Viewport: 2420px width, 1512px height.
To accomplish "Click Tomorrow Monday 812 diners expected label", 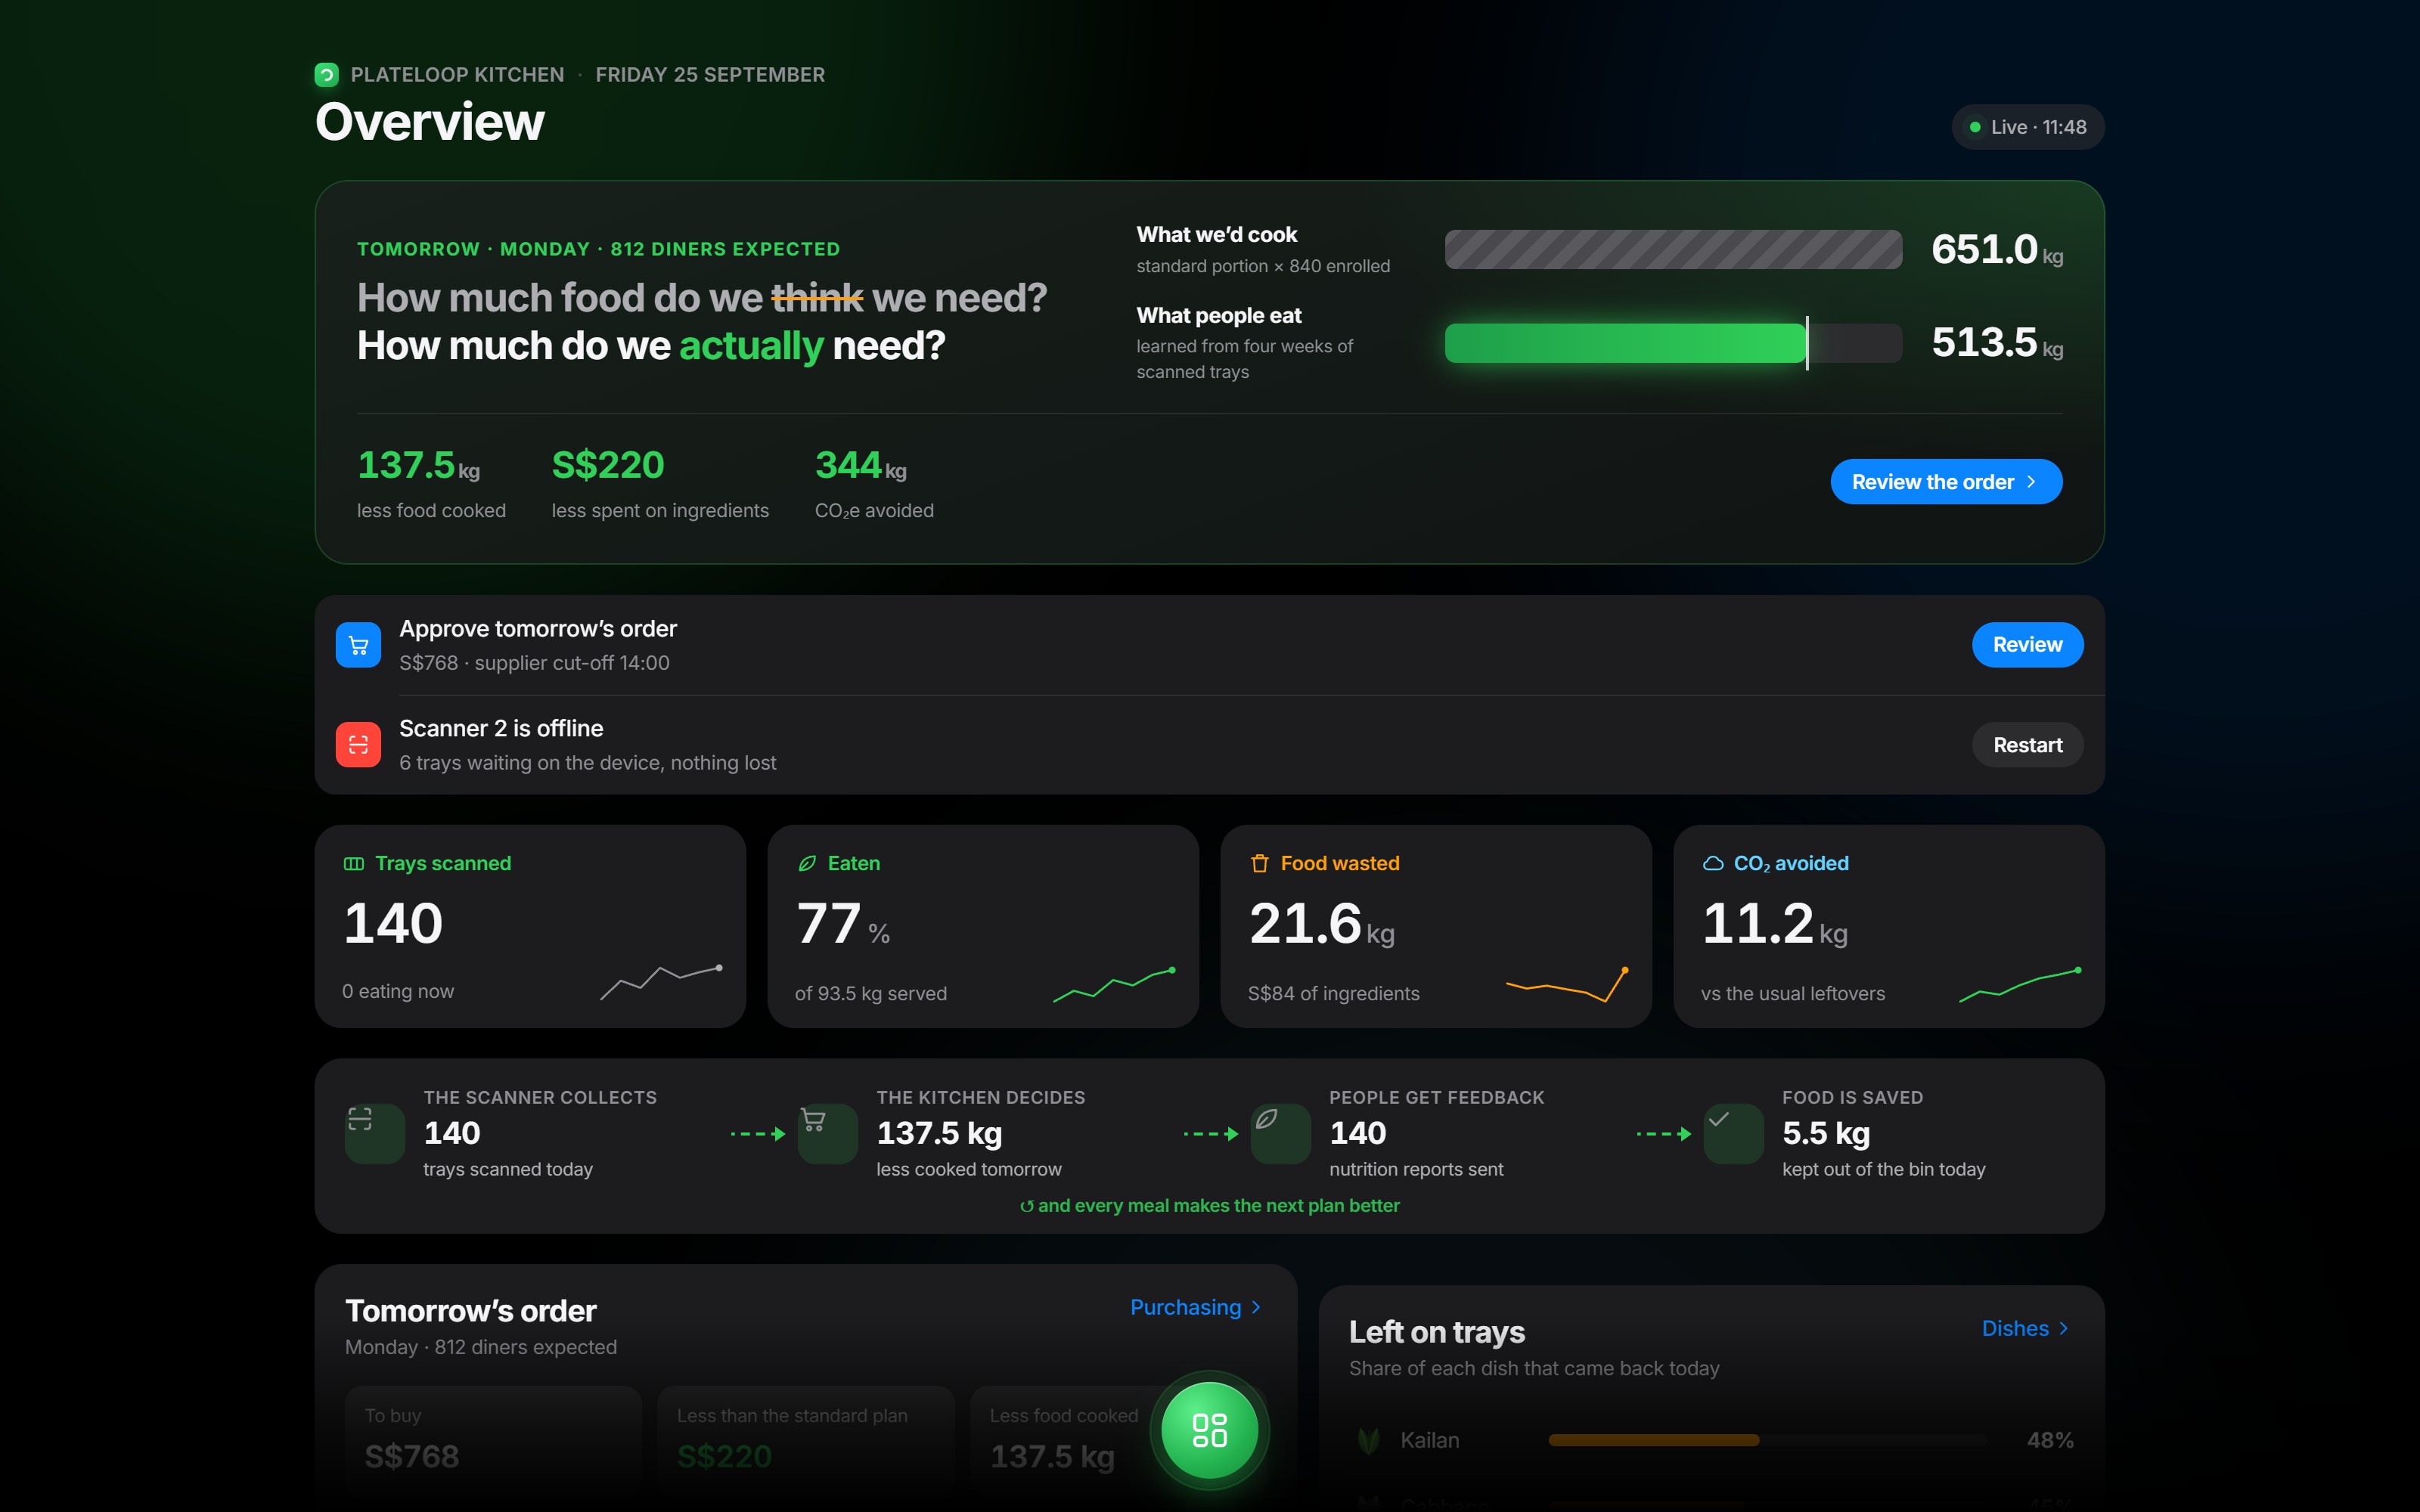I will pyautogui.click(x=598, y=249).
